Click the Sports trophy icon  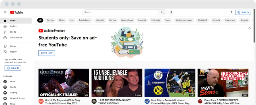tap(5, 87)
